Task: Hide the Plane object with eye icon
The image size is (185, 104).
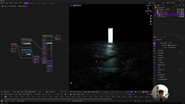Action: coord(180,15)
